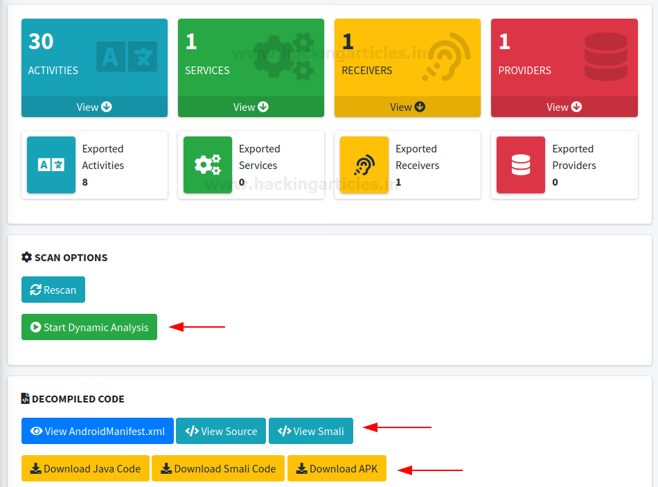Viewport: 658px width, 487px height.
Task: Download Java Code archive
Action: coord(85,468)
